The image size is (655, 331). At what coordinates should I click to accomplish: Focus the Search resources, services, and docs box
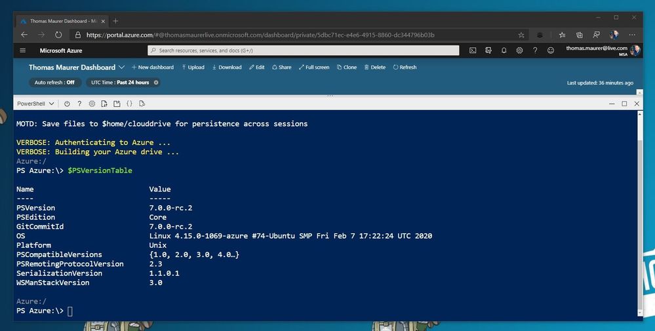click(x=304, y=50)
